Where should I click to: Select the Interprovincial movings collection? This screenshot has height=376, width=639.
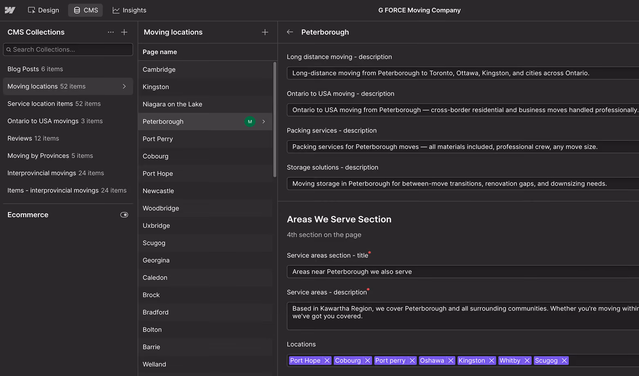[68, 173]
